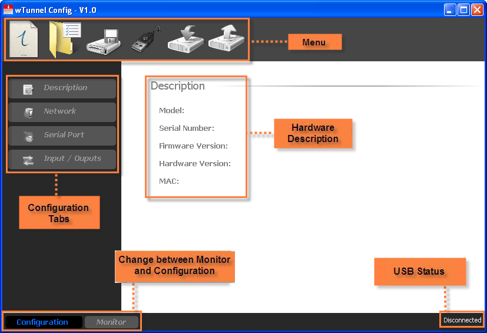Image resolution: width=487 pixels, height=333 pixels.
Task: Click the Disconnected USB status indicator
Action: click(462, 320)
